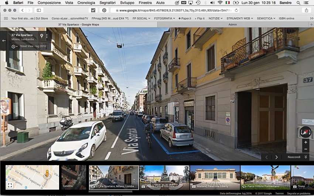
Task: Open the Parco Vittorio Formentano thumbnail
Action: coord(265,178)
